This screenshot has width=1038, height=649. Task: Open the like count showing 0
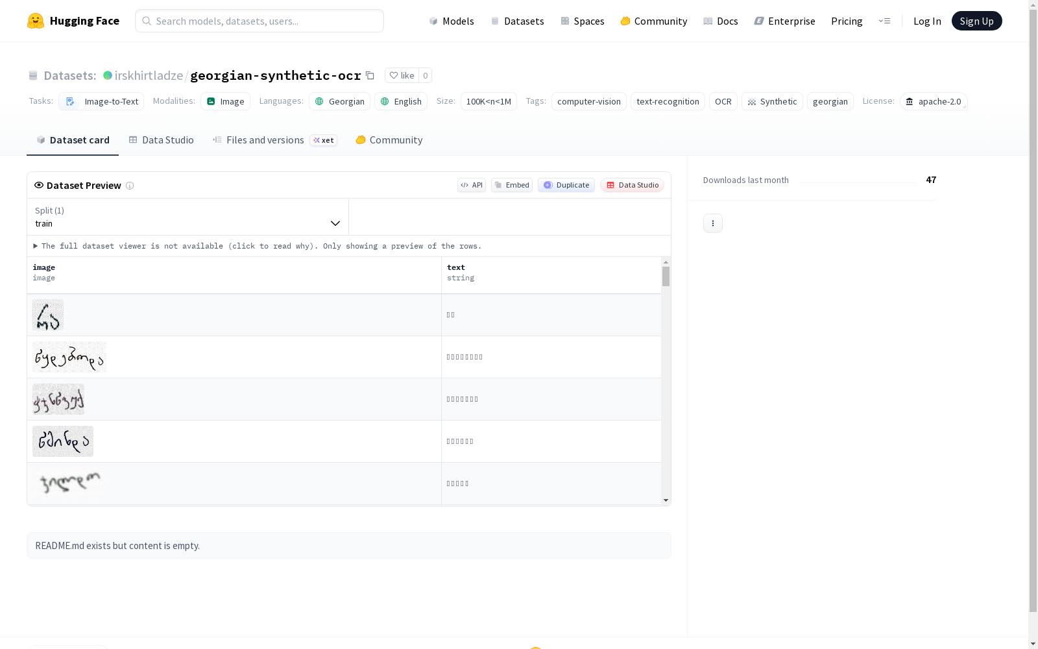[426, 75]
